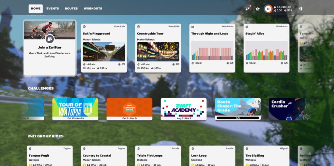Click the Challenges section heading

coord(41,88)
